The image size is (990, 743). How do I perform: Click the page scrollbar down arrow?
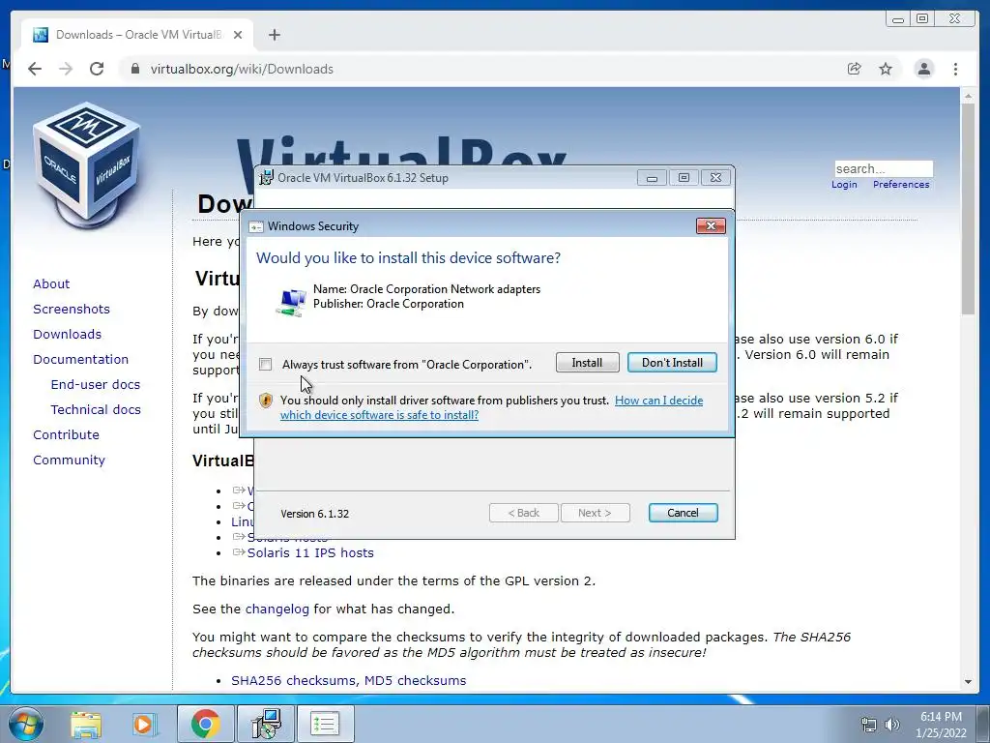(x=968, y=682)
